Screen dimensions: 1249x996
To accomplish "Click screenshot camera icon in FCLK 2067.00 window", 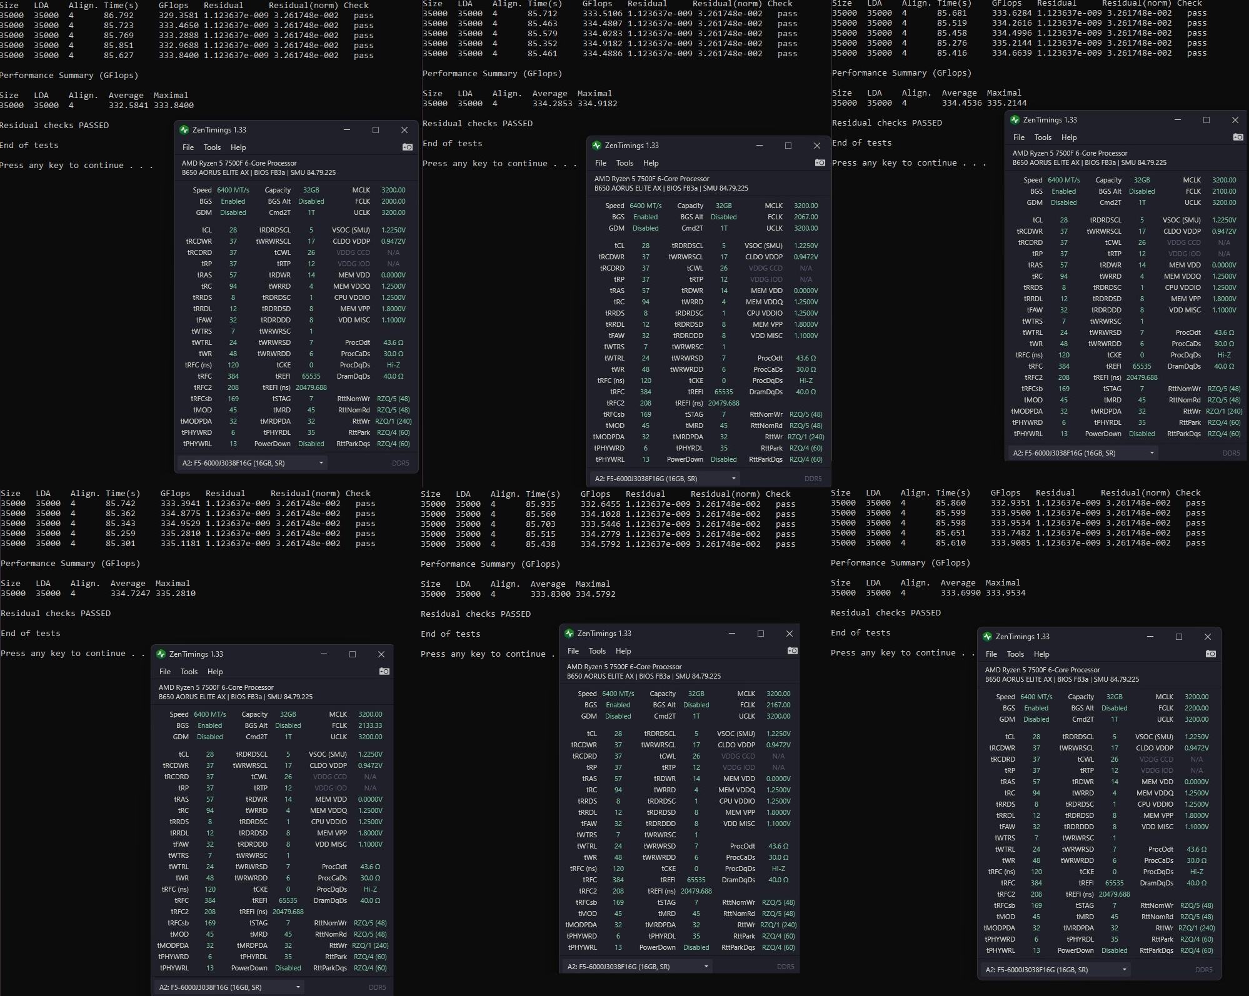I will point(820,162).
